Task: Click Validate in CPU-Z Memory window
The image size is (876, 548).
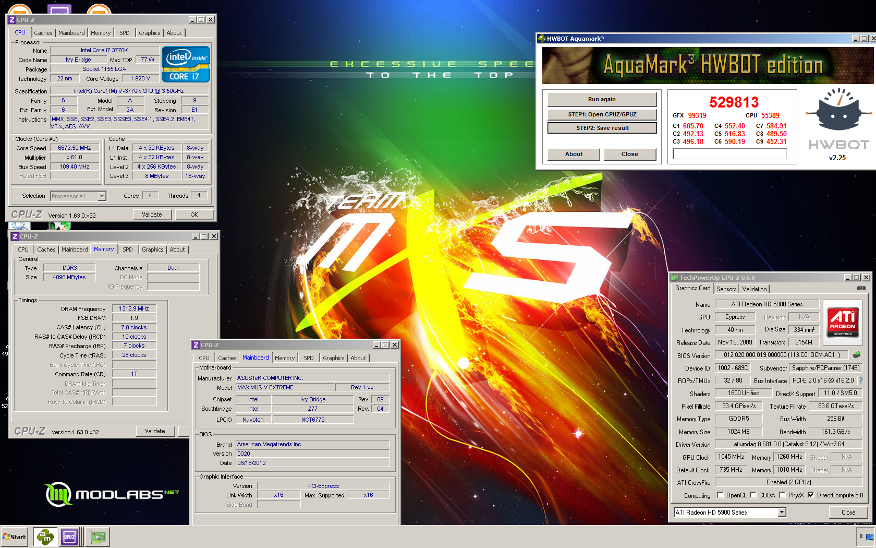Action: coord(155,431)
